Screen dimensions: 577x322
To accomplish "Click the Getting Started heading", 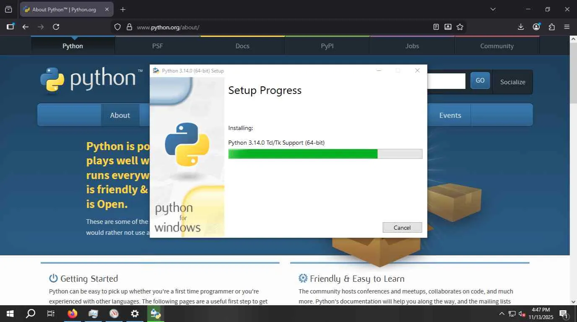I will pos(89,278).
